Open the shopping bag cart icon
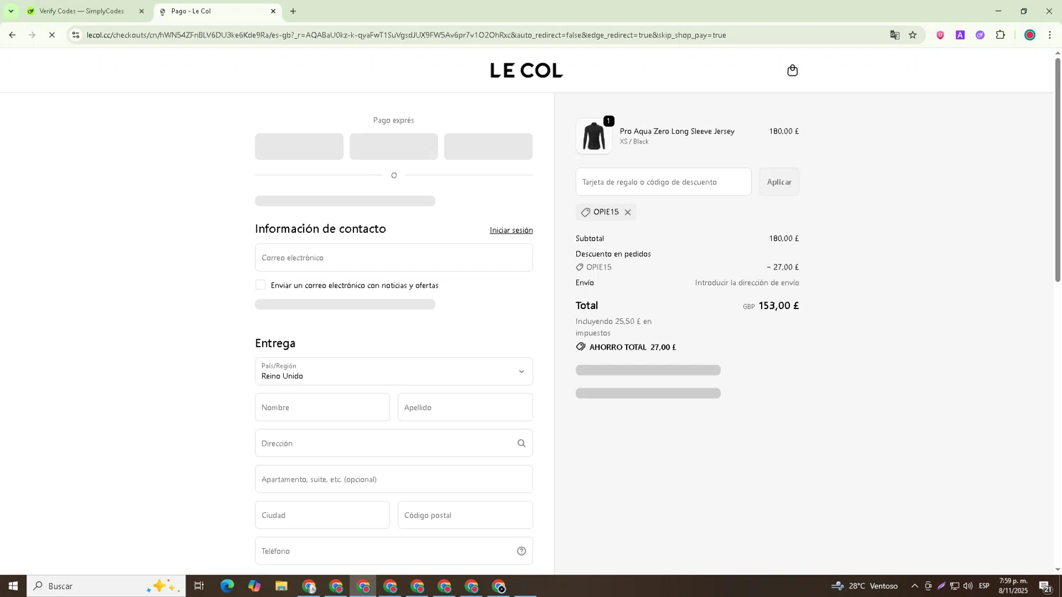Image resolution: width=1062 pixels, height=597 pixels. click(792, 70)
